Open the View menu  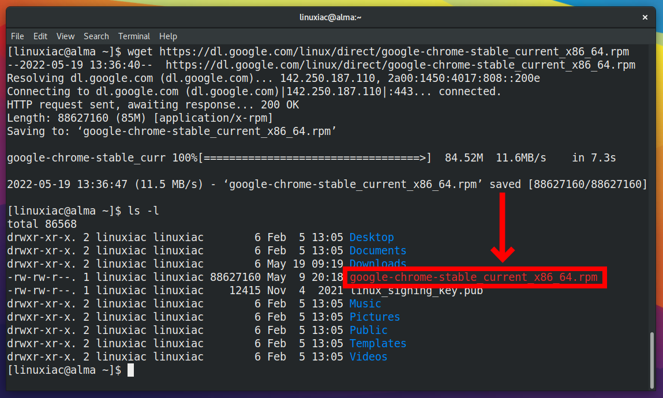[x=66, y=36]
